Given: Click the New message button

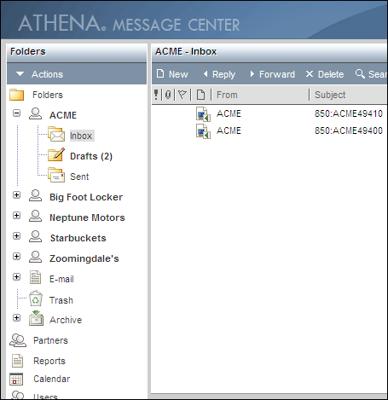Looking at the screenshot, I should pyautogui.click(x=172, y=74).
